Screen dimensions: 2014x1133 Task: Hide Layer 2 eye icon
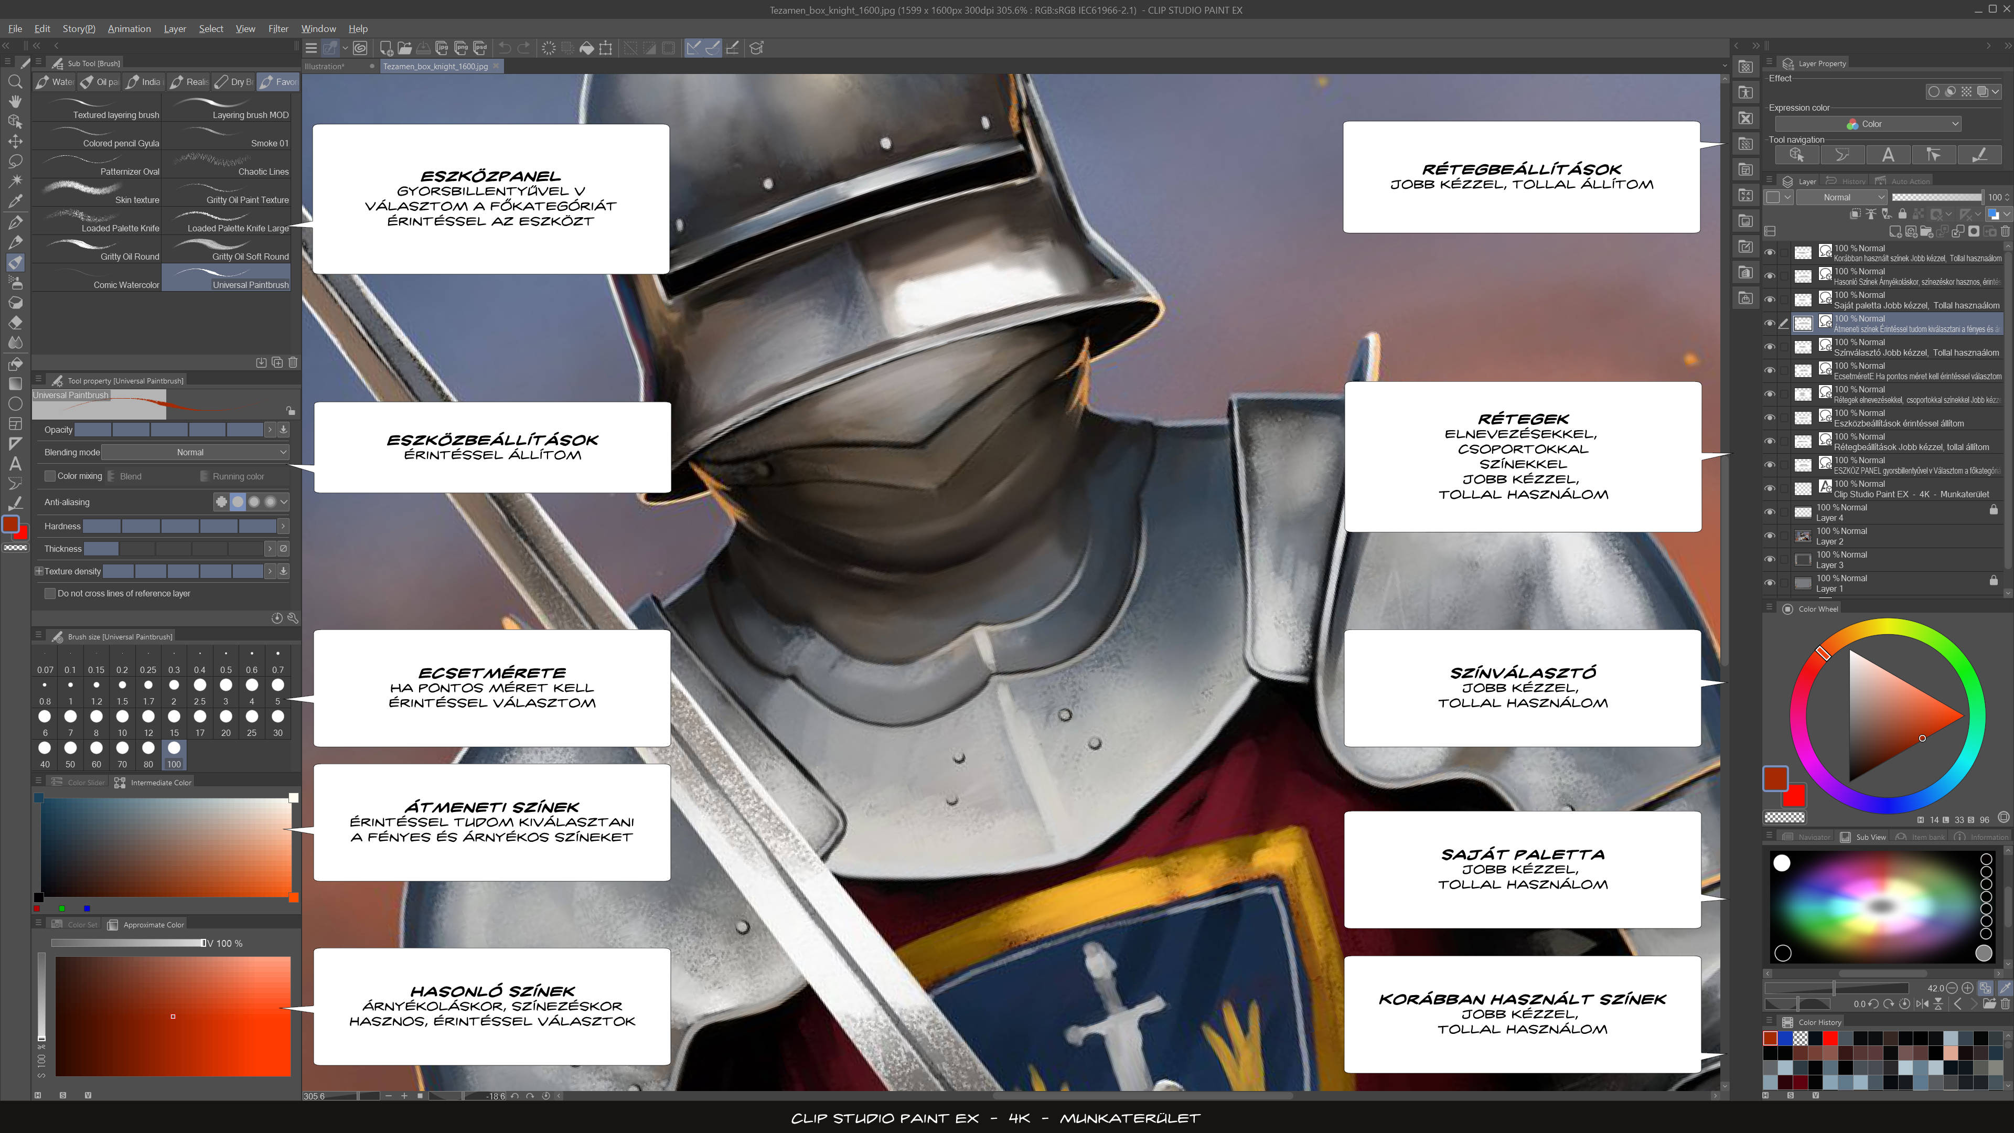pyautogui.click(x=1769, y=536)
